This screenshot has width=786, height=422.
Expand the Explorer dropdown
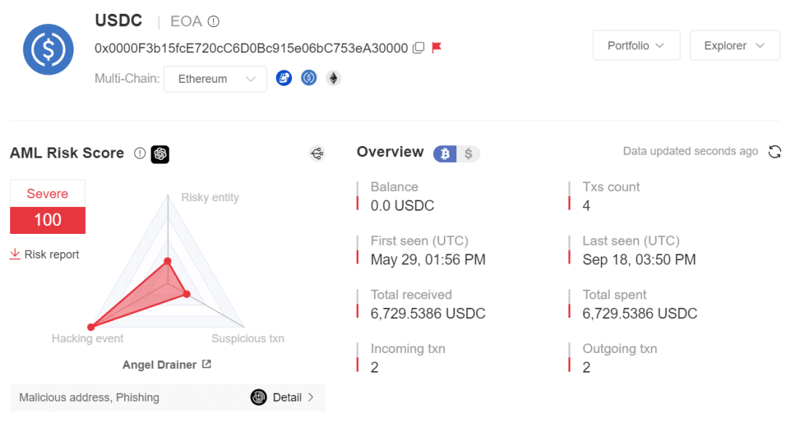tap(734, 46)
